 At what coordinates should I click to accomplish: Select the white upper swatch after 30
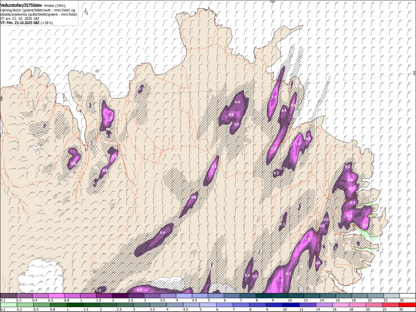click(408, 296)
